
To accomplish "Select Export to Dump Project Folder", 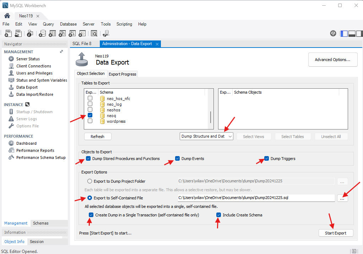I will pyautogui.click(x=90, y=181).
